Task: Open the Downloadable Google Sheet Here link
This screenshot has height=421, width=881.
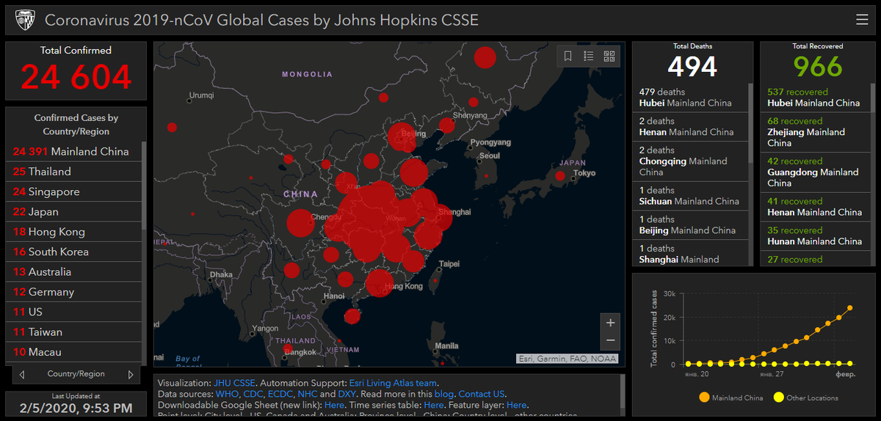Action: pyautogui.click(x=334, y=405)
